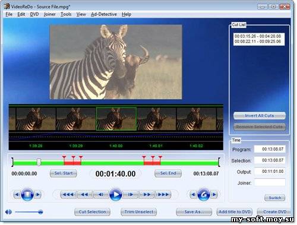The width and height of the screenshot is (297, 225).
Task: Rewind with triple-arrow back button
Action: point(68,195)
